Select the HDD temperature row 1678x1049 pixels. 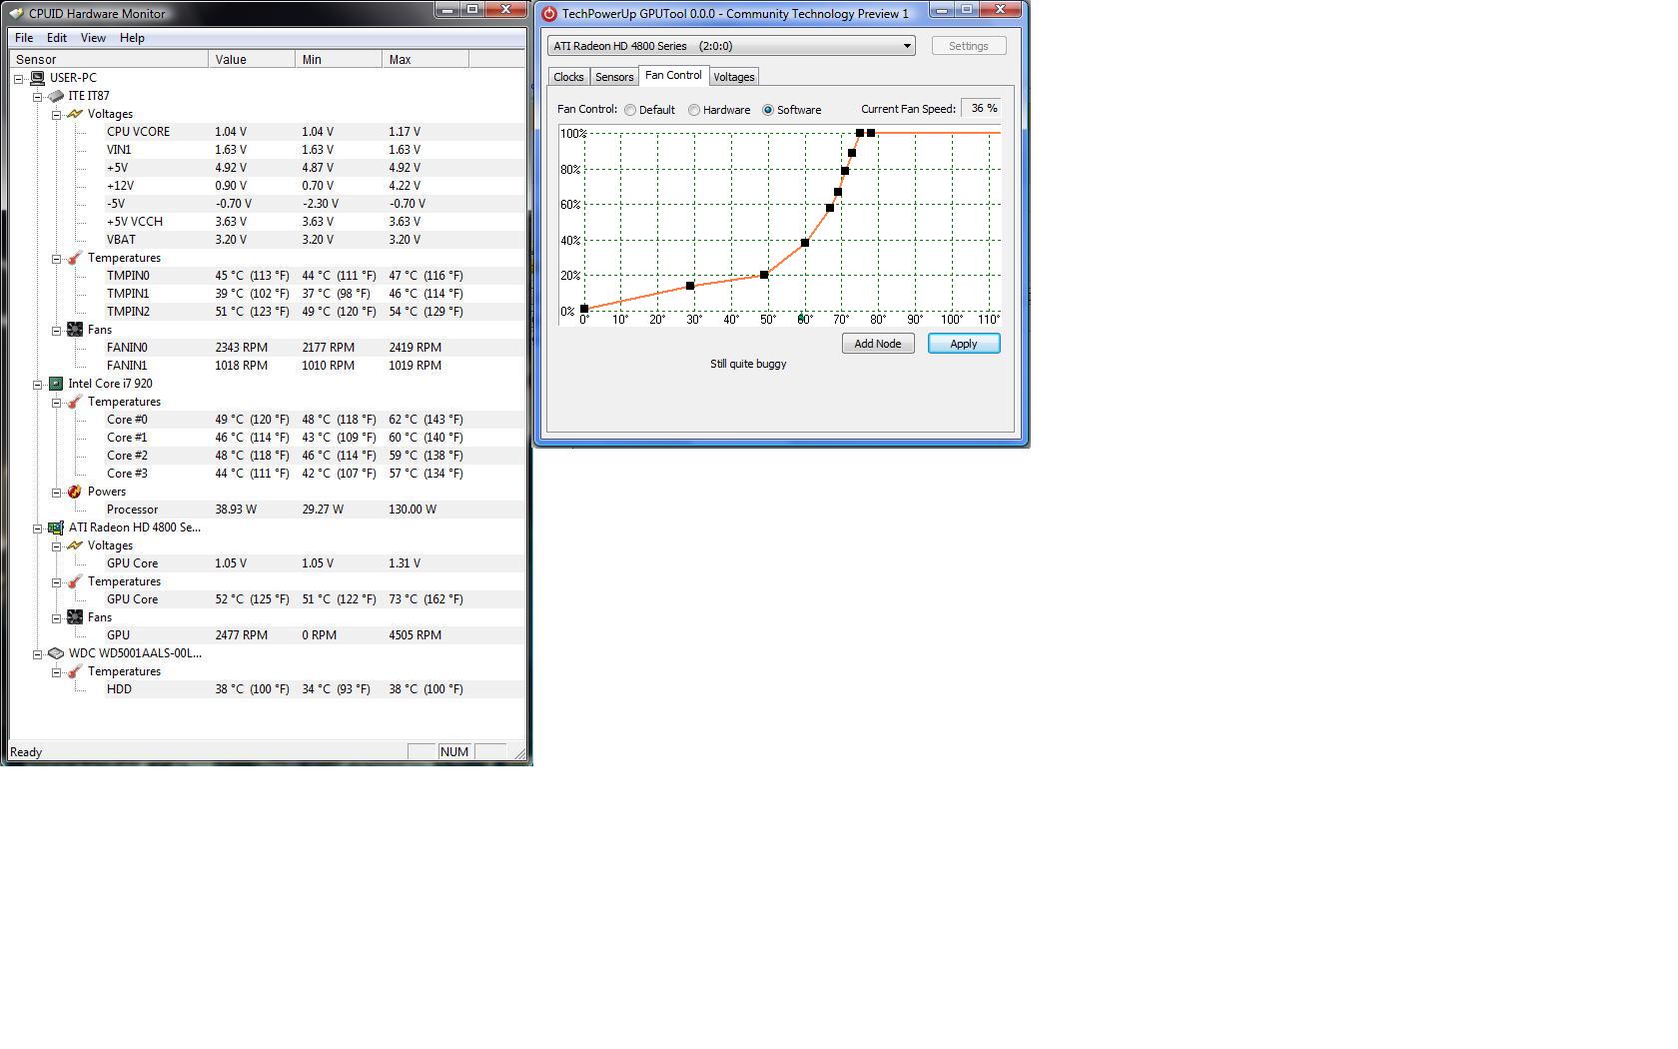(x=316, y=689)
